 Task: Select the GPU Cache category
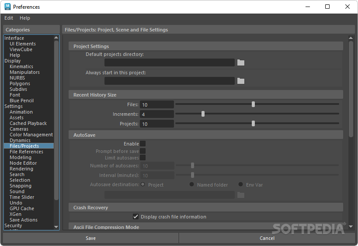click(22, 208)
